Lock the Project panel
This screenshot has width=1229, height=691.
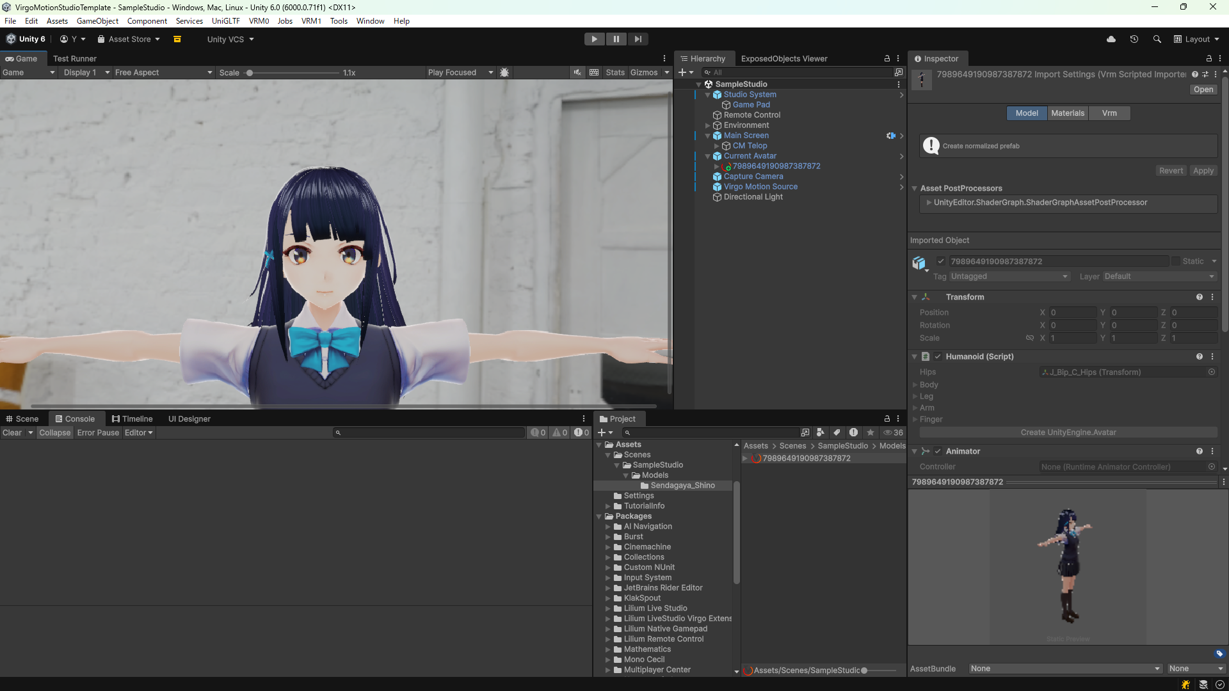tap(887, 418)
